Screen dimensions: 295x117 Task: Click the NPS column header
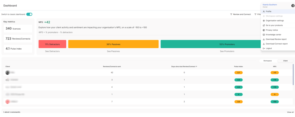pyautogui.click(x=275, y=67)
